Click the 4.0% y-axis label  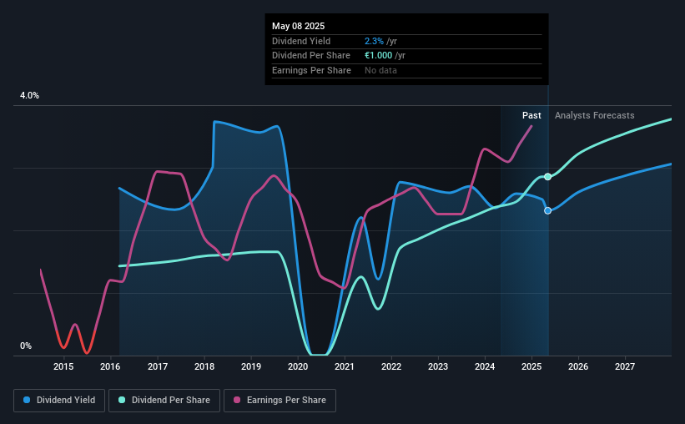[30, 96]
